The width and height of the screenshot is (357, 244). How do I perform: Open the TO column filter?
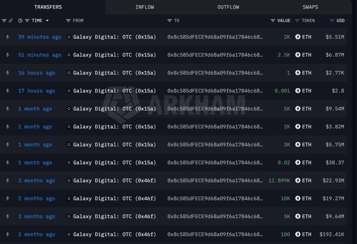169,21
